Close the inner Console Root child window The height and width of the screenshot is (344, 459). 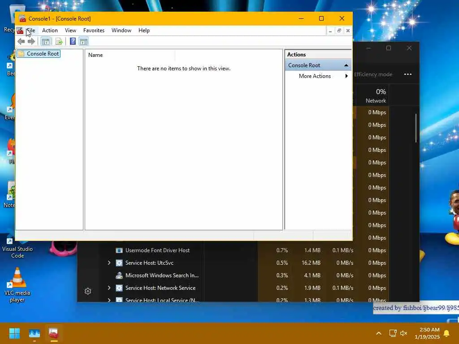pyautogui.click(x=348, y=31)
